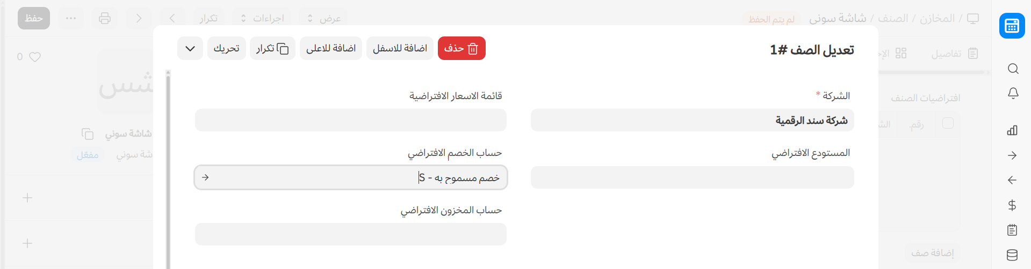This screenshot has height=269, width=1031.
Task: Expand the chevron dropdown beside تحريك
Action: [190, 48]
